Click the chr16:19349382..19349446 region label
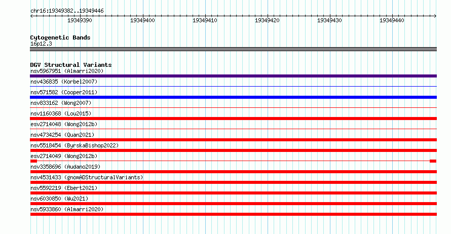 click(67, 11)
